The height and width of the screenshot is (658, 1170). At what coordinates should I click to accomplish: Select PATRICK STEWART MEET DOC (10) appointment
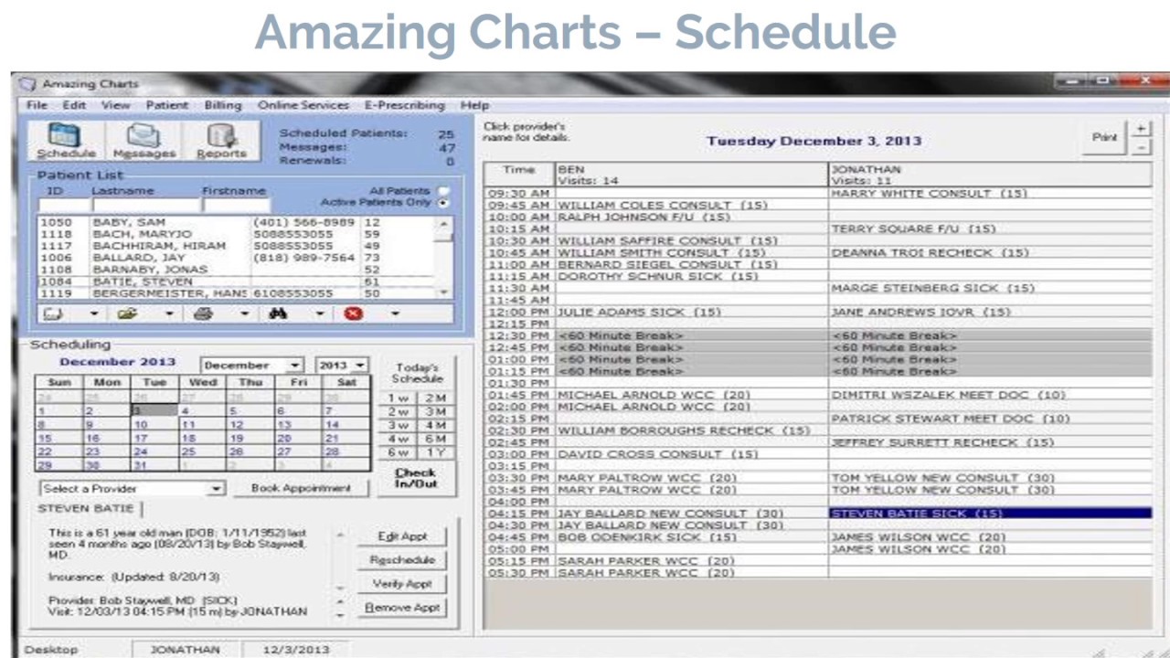coord(990,419)
